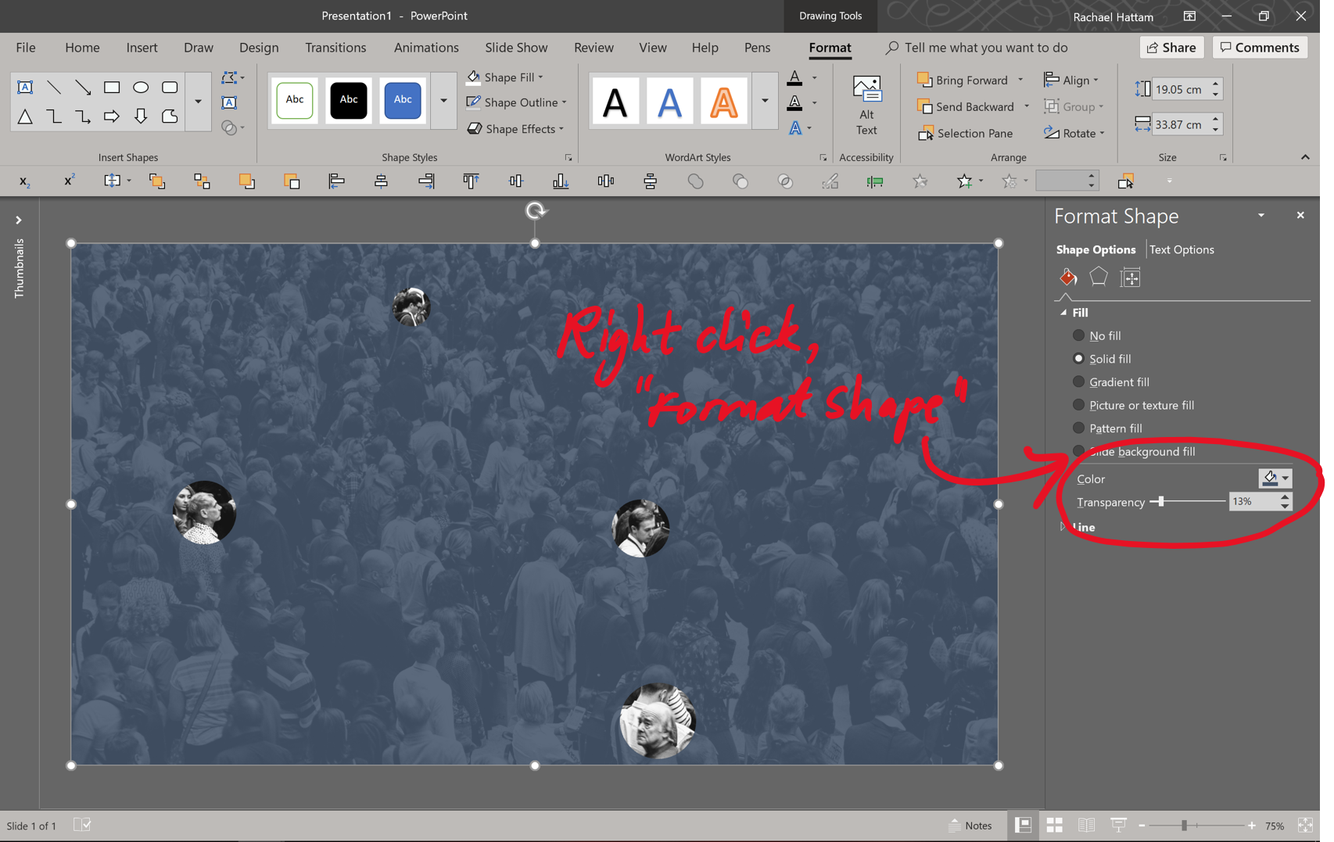This screenshot has height=842, width=1334.
Task: Click the Transparency percentage input field
Action: [1253, 501]
